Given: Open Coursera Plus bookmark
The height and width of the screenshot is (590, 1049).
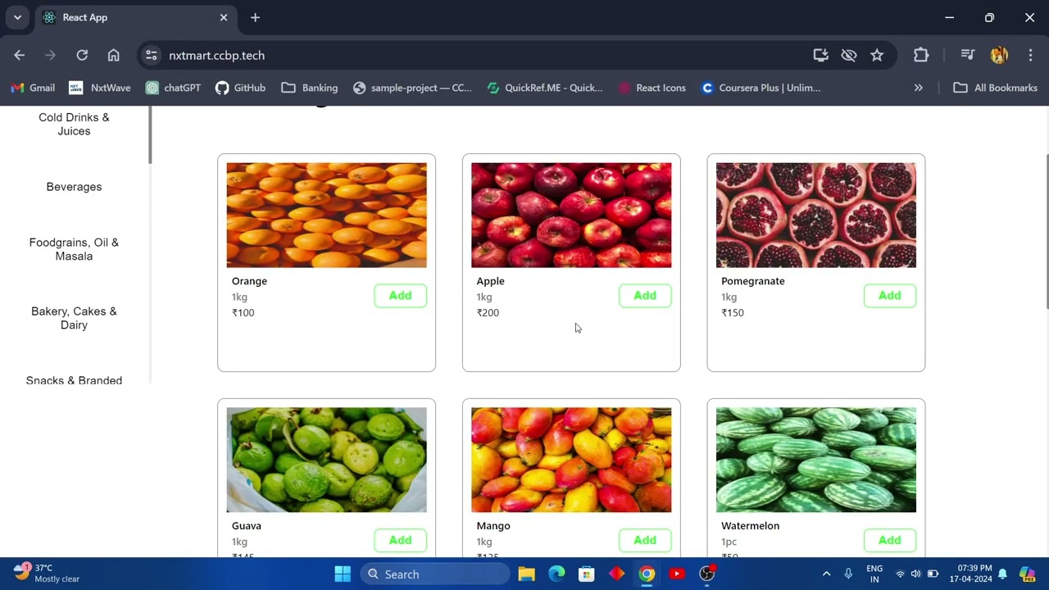Looking at the screenshot, I should pyautogui.click(x=761, y=88).
